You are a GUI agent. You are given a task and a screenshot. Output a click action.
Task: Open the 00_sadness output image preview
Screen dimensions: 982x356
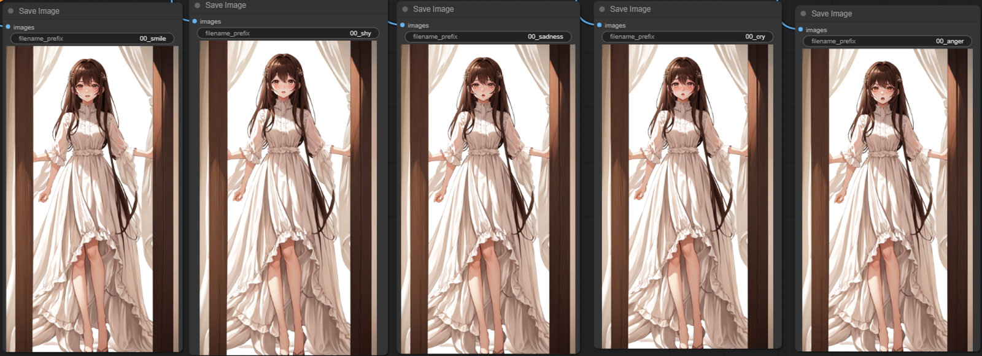488,199
